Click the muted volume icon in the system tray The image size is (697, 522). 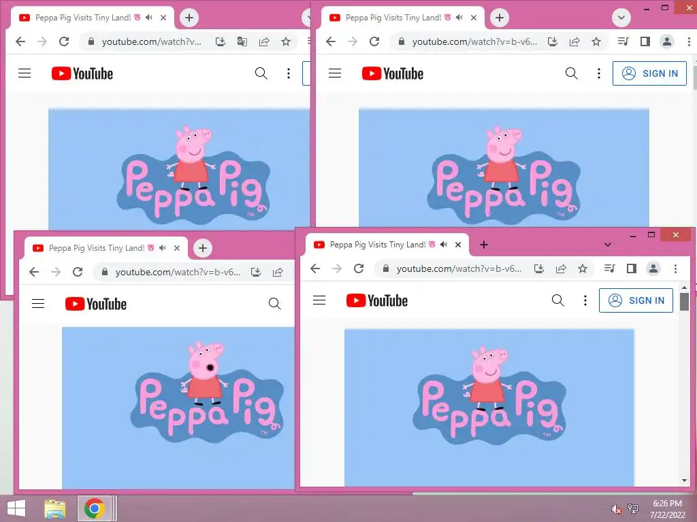[615, 509]
